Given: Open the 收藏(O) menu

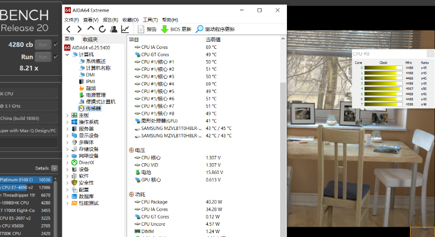Looking at the screenshot, I should point(130,20).
